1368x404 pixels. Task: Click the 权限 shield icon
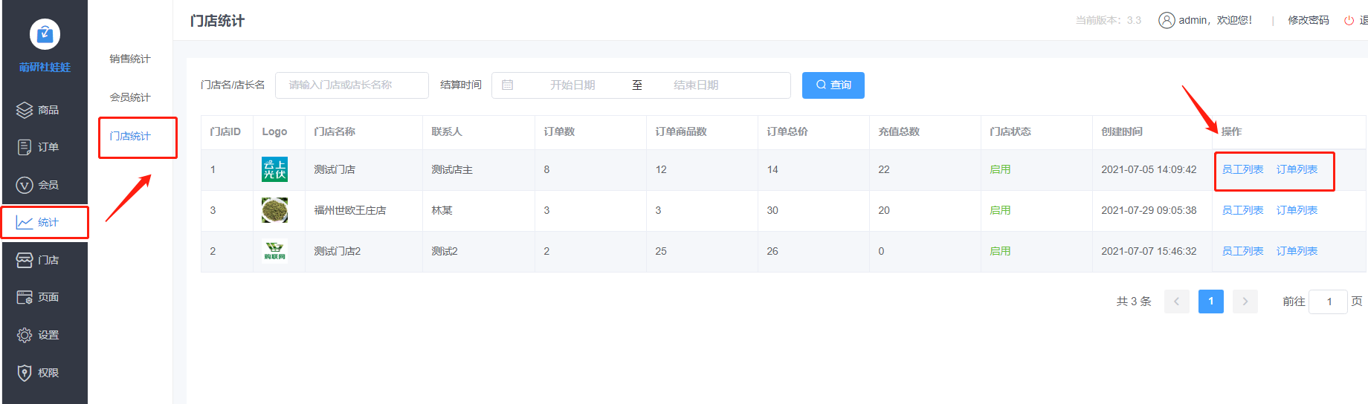25,373
